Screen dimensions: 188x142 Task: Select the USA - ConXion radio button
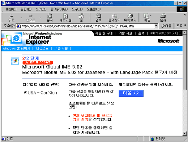pos(25,93)
